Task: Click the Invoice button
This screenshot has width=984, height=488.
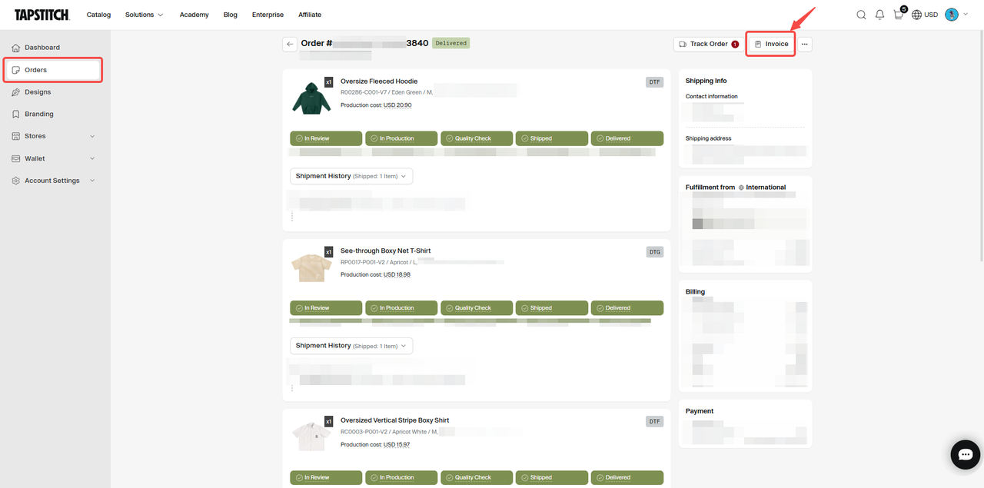Action: (771, 44)
